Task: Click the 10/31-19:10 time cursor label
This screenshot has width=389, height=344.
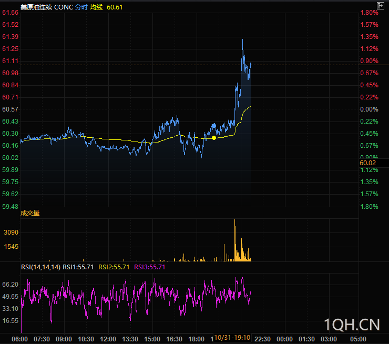Action: click(x=233, y=337)
